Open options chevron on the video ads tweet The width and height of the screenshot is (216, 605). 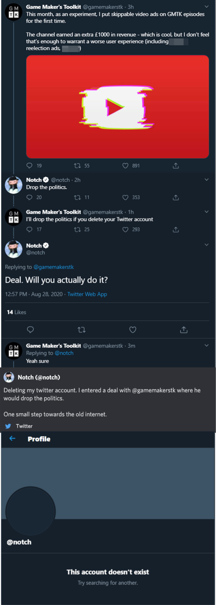coord(207,7)
